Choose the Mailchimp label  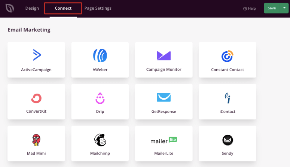point(100,153)
